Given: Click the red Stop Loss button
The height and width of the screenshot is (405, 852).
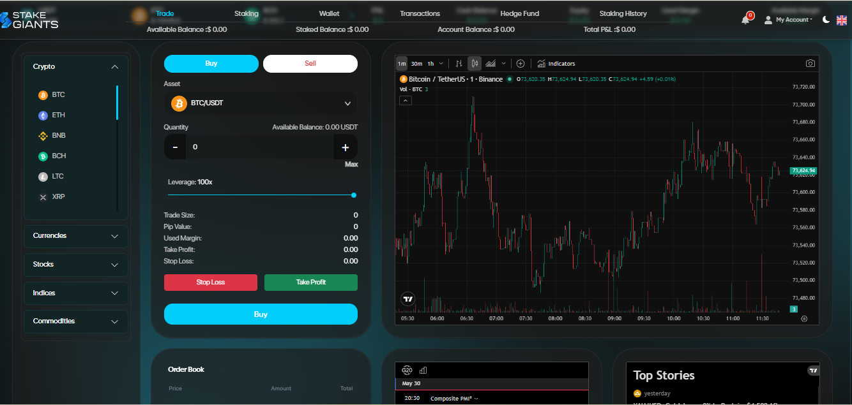Looking at the screenshot, I should click(211, 283).
